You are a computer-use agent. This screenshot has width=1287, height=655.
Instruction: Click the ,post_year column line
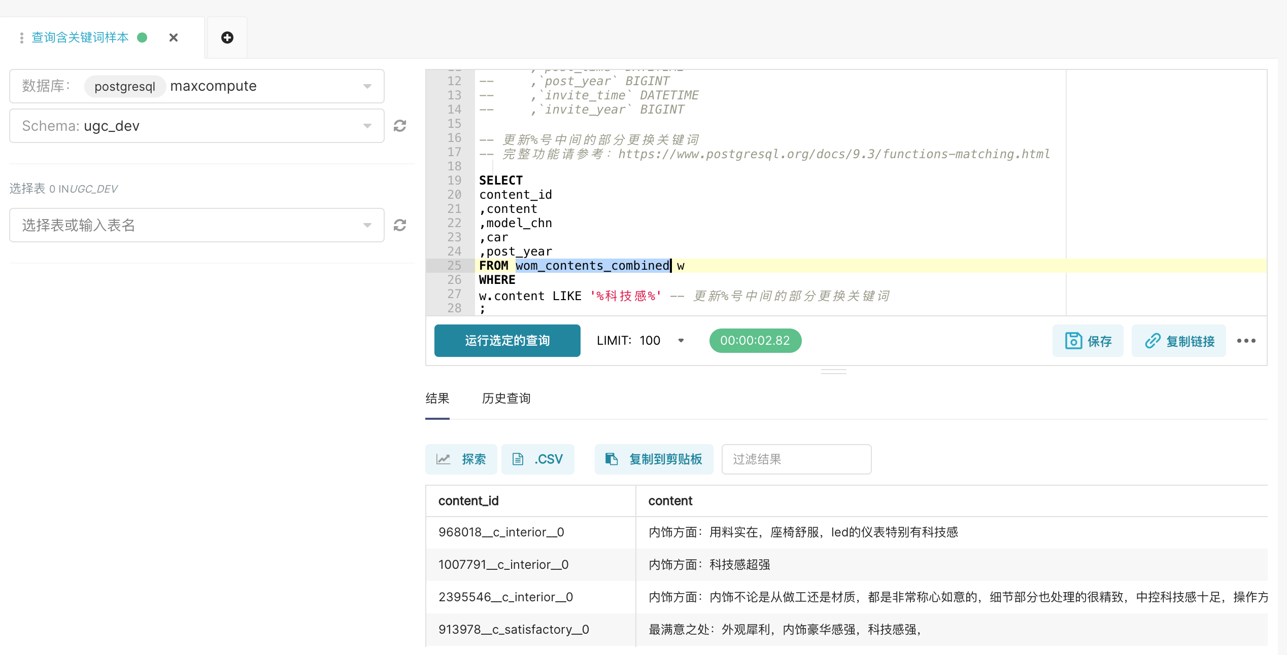click(x=516, y=251)
